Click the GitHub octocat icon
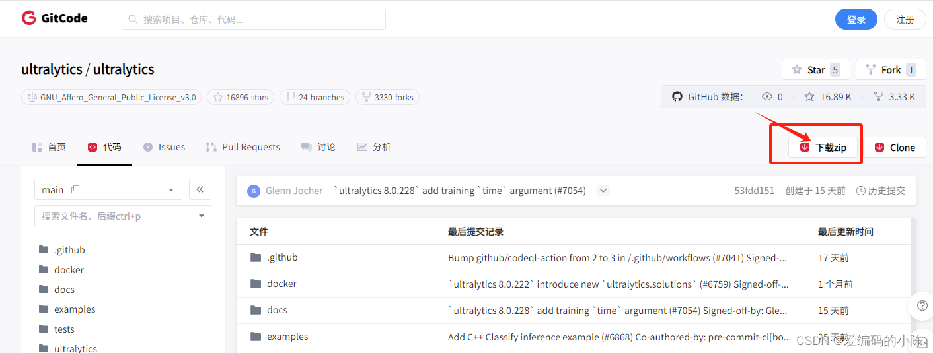 [x=677, y=96]
